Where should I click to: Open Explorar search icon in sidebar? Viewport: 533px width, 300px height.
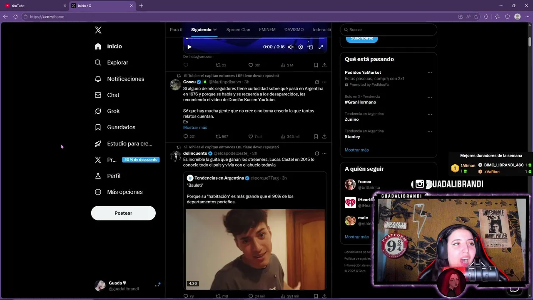98,62
